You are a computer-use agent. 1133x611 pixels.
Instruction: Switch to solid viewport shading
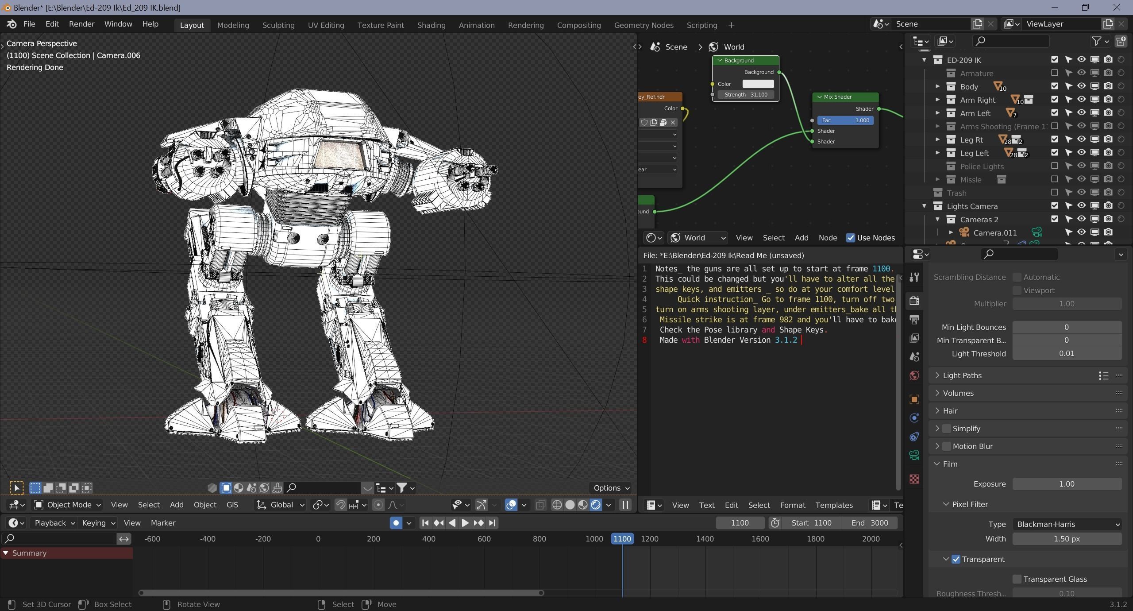(570, 505)
